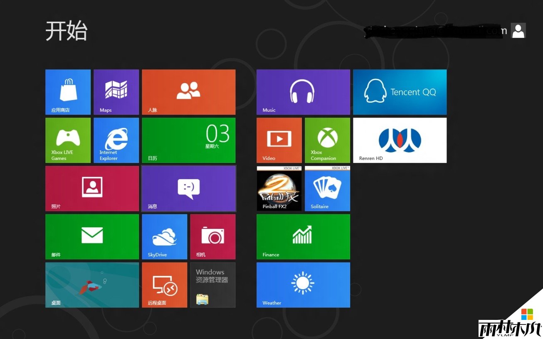Open Xbox LIVE Games tile
Viewport: 543px width, 339px height.
(x=68, y=140)
